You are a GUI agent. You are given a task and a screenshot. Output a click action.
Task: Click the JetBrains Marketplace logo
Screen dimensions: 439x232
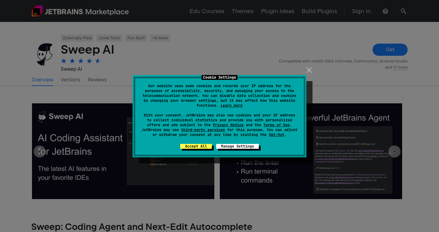(x=80, y=11)
